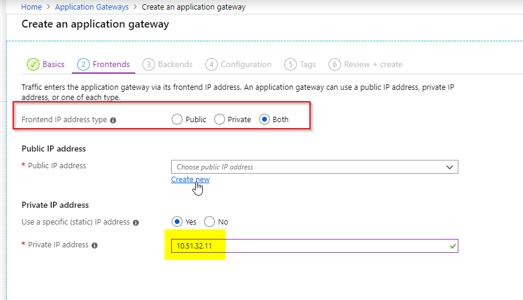
Task: Choose No for specific static IP address
Action: point(209,222)
